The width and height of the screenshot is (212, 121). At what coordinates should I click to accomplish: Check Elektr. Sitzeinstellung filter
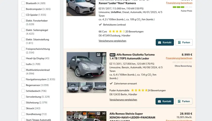point(23,39)
